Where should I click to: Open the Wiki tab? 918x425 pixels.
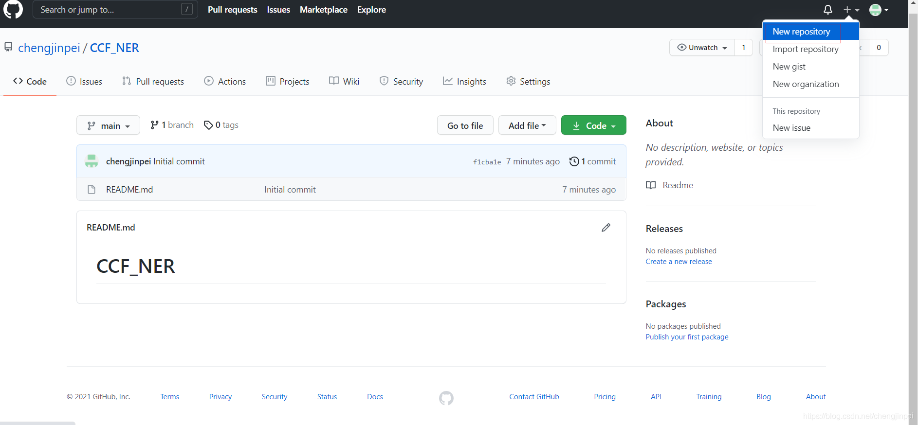[344, 82]
